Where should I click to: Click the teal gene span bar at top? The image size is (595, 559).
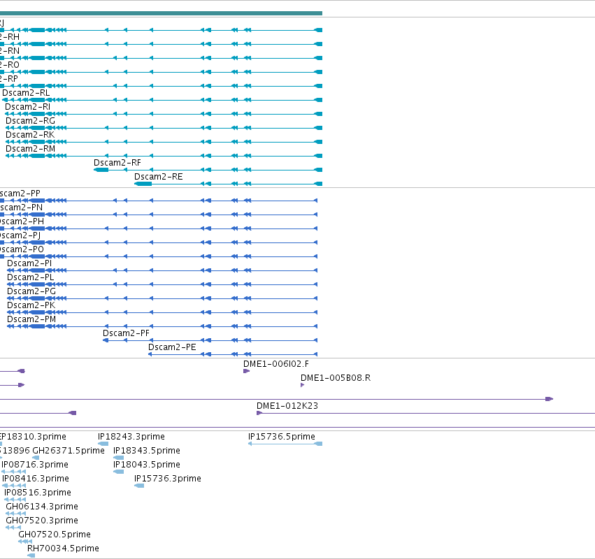pos(161,13)
